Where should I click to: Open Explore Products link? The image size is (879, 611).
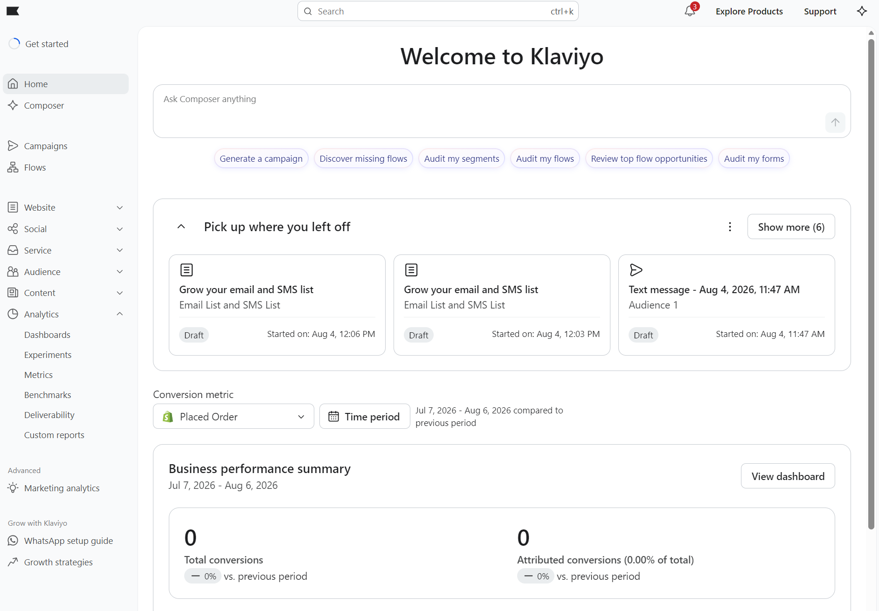coord(749,11)
